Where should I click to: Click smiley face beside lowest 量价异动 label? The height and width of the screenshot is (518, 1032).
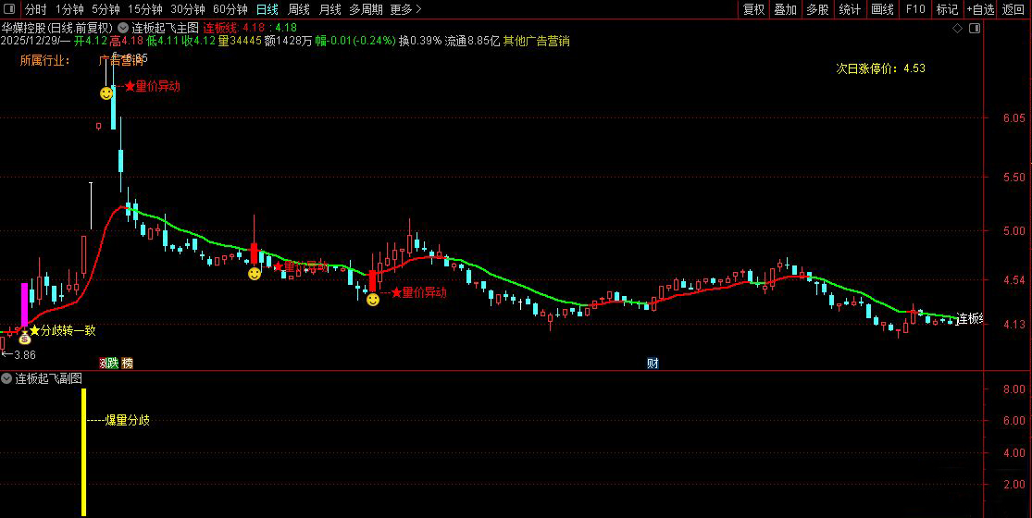(372, 300)
